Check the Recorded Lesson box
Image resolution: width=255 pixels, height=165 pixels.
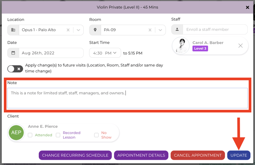coord(58,135)
